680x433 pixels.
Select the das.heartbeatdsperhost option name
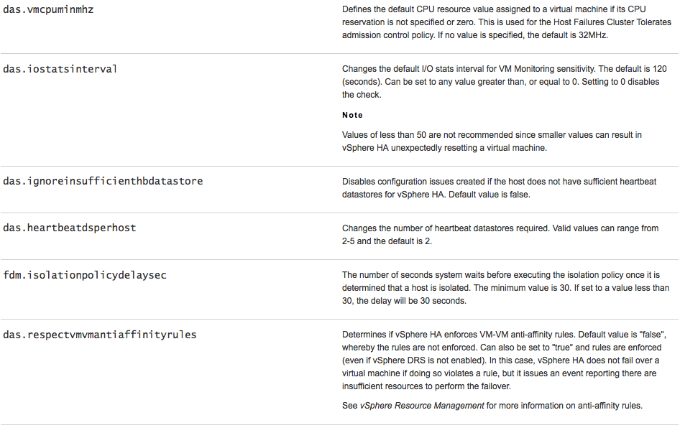(70, 228)
